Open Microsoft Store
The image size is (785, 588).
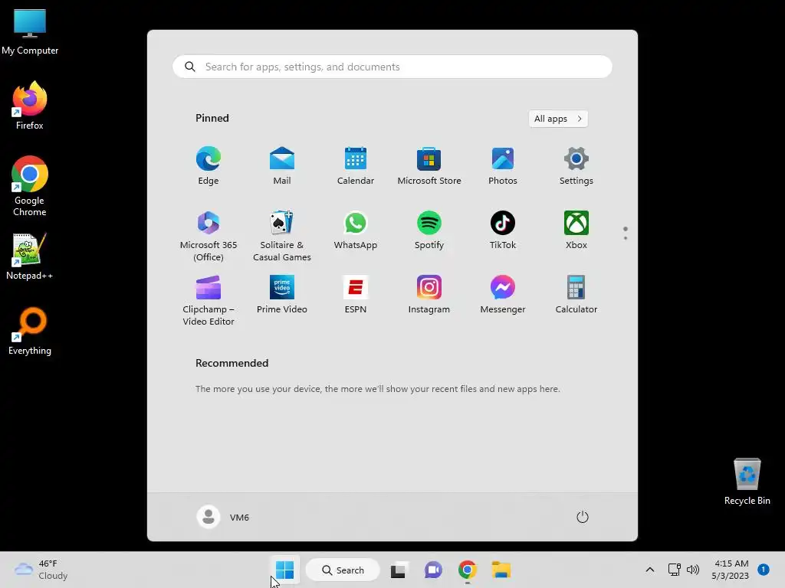pyautogui.click(x=429, y=166)
